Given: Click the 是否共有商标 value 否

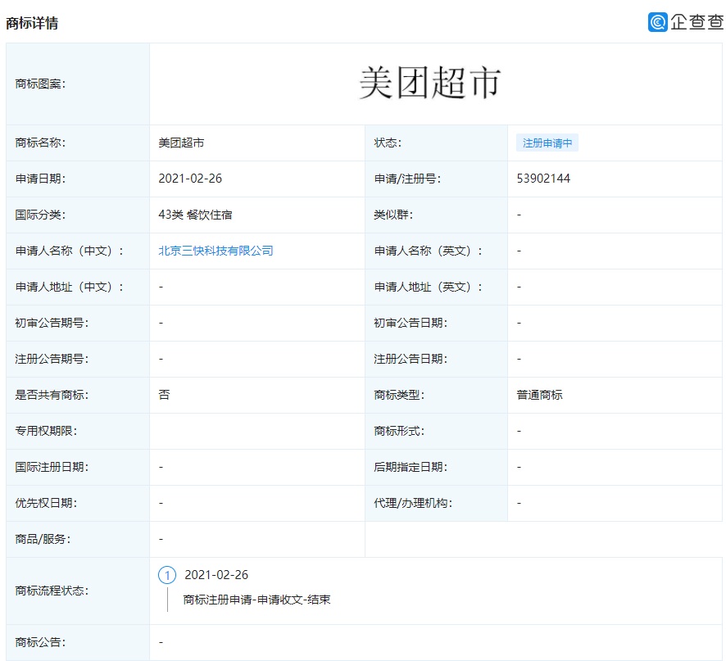Looking at the screenshot, I should point(164,395).
